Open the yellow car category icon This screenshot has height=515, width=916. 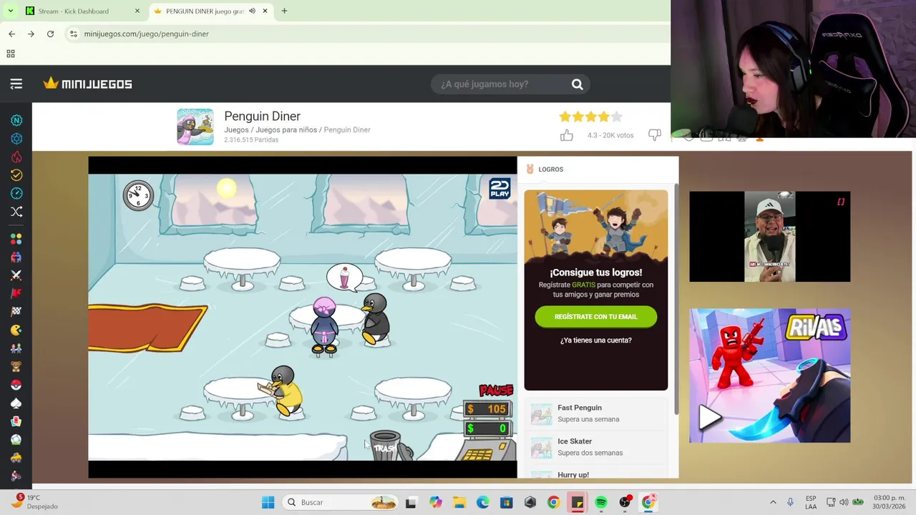(16, 458)
